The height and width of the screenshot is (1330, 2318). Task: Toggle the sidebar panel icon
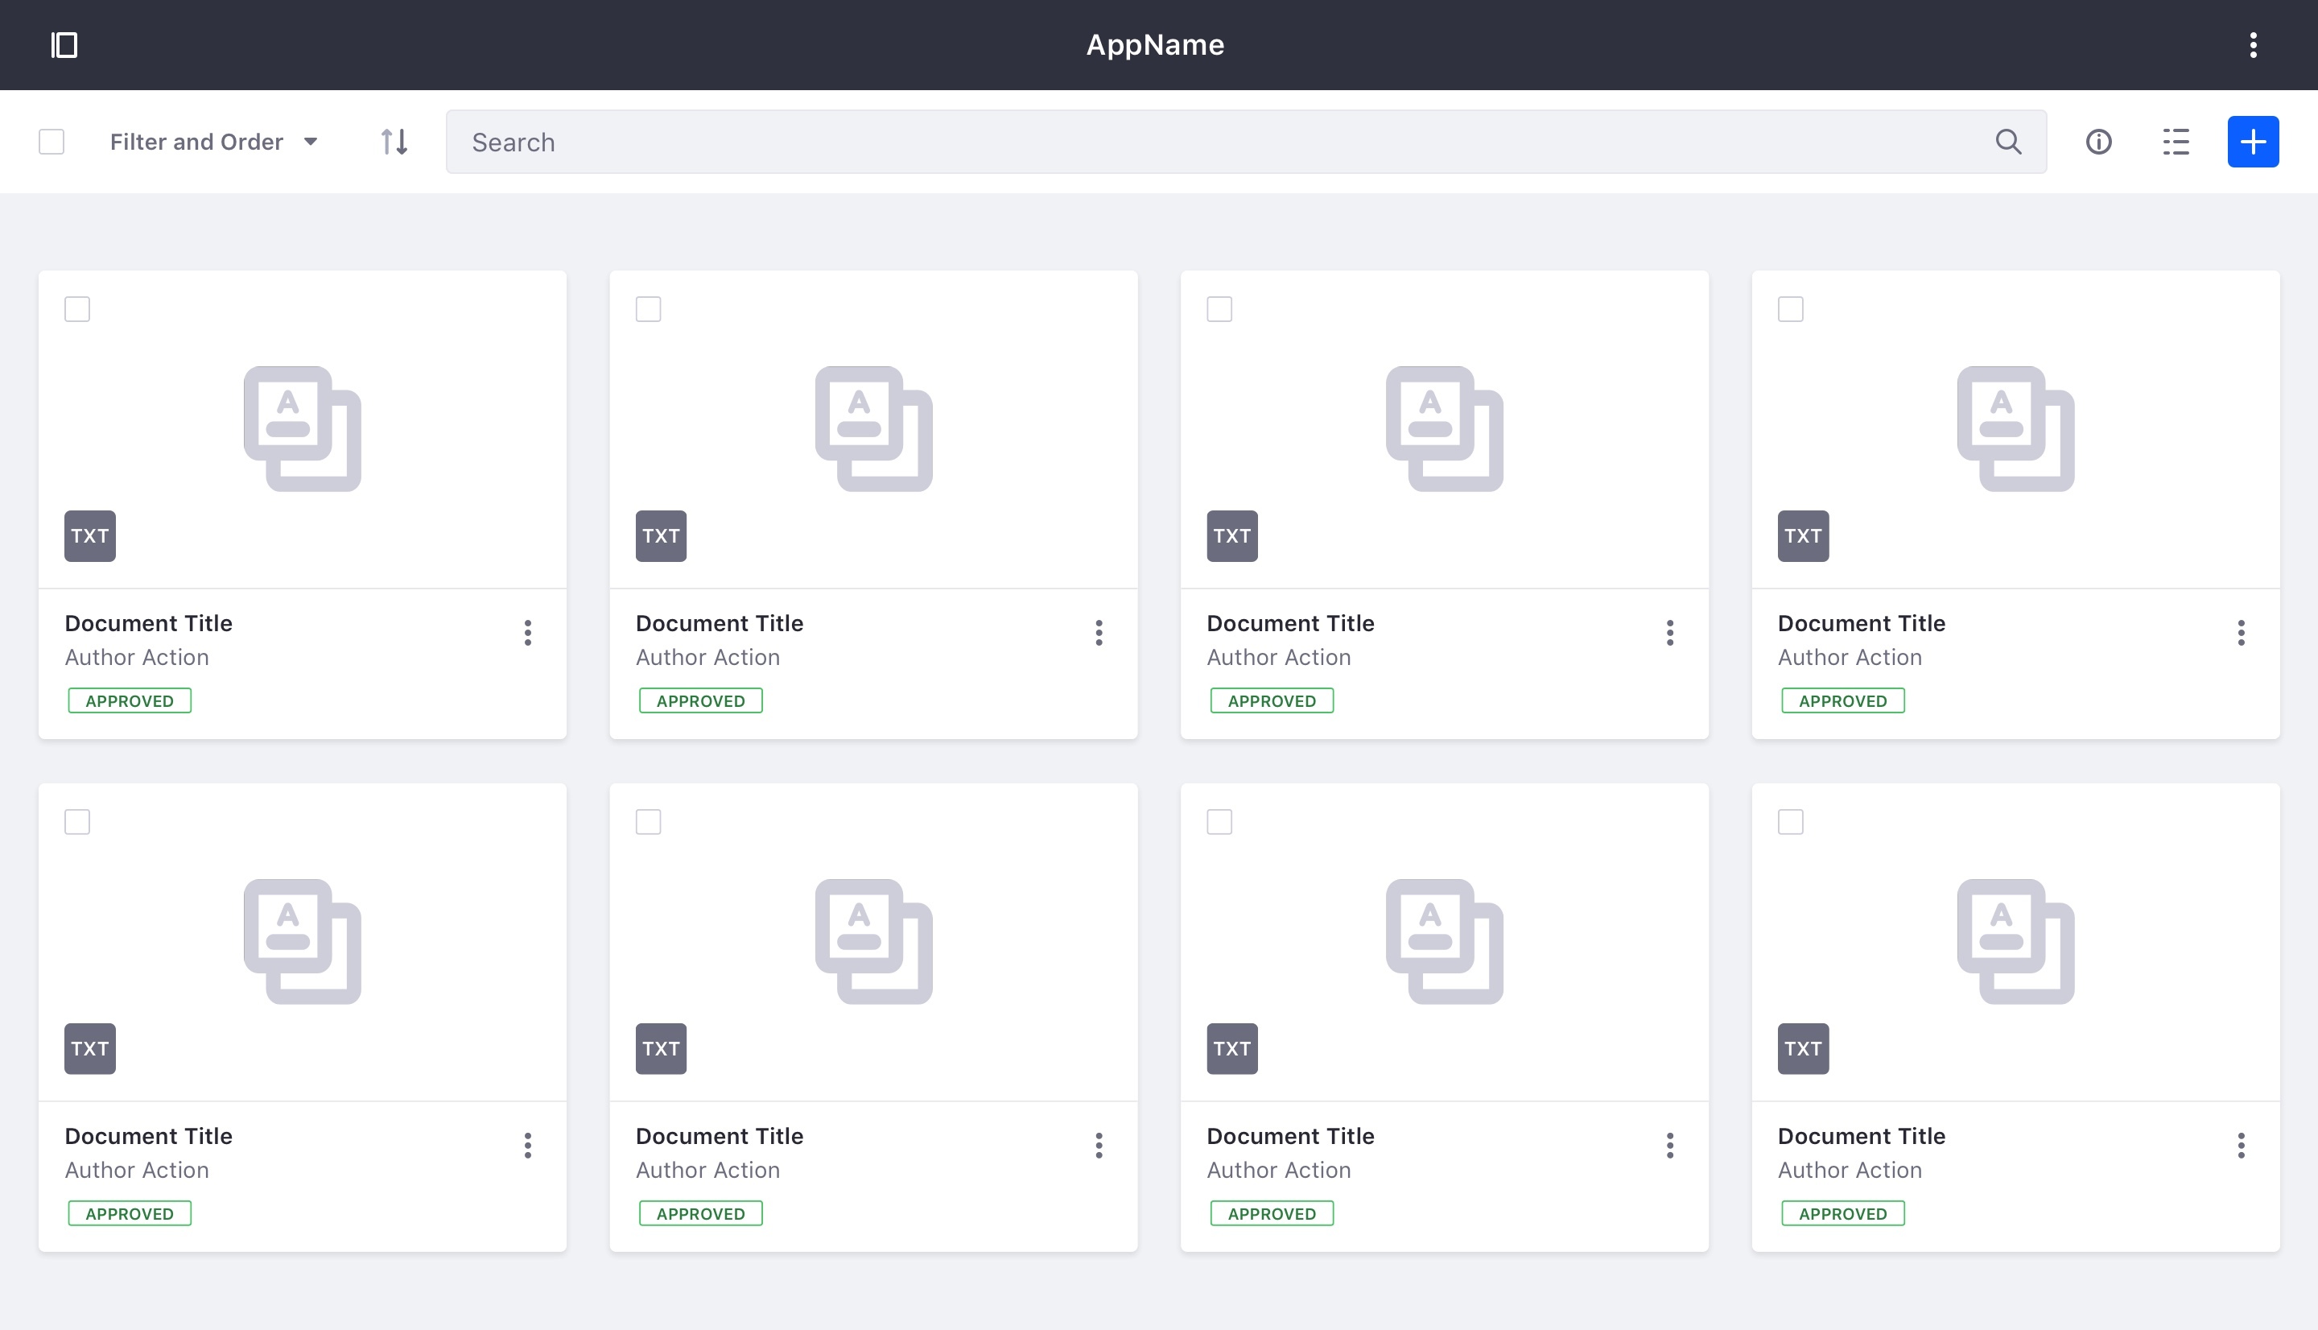coord(64,45)
